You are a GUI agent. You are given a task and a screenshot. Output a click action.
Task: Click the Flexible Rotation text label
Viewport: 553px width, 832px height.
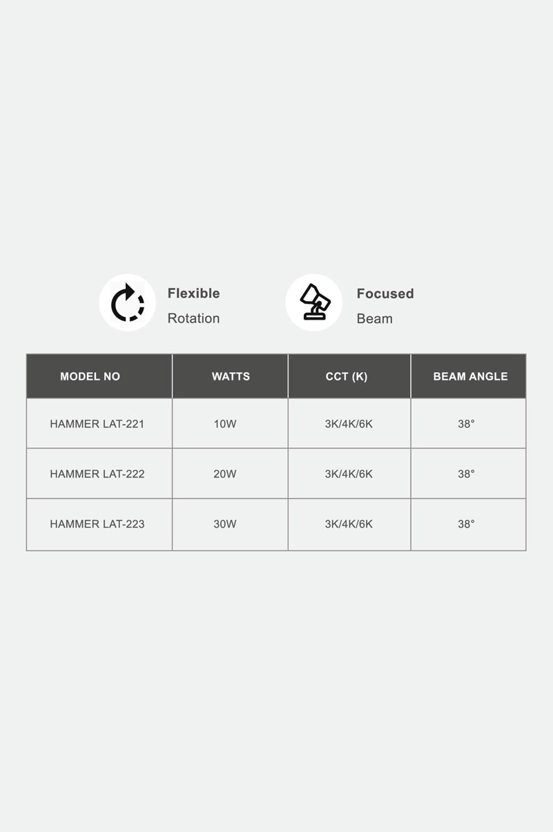[193, 305]
